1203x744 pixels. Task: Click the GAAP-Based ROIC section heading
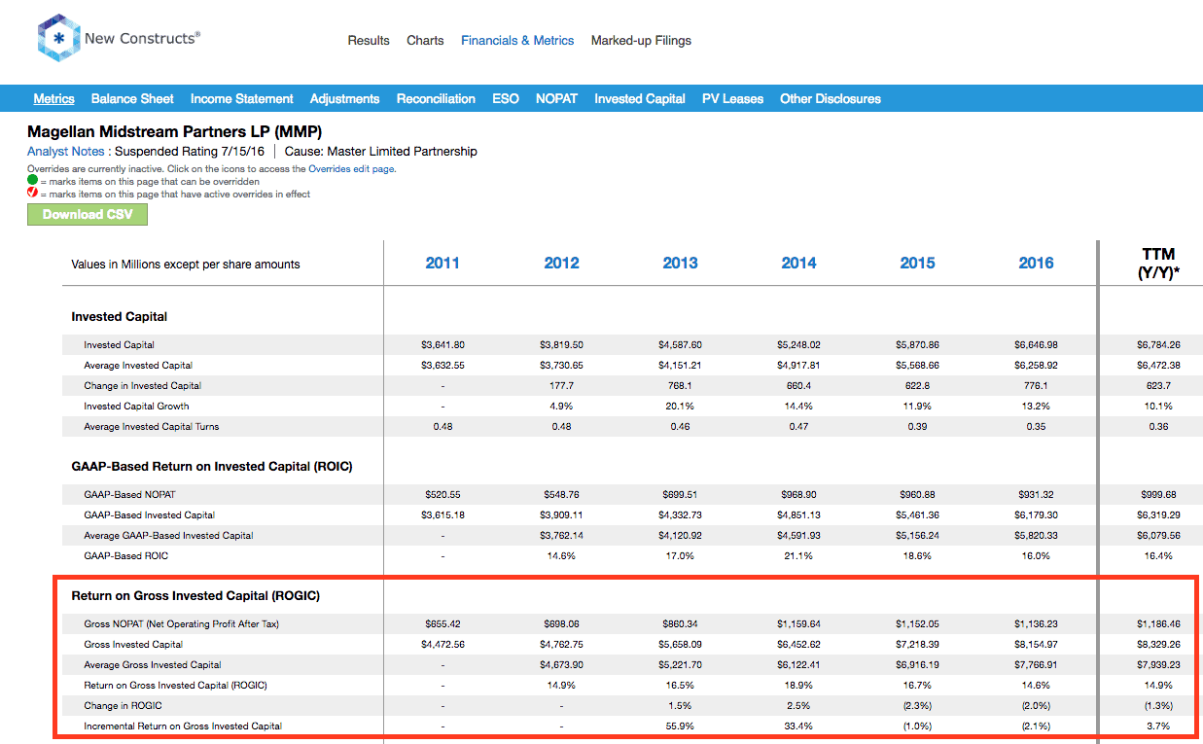tap(212, 466)
